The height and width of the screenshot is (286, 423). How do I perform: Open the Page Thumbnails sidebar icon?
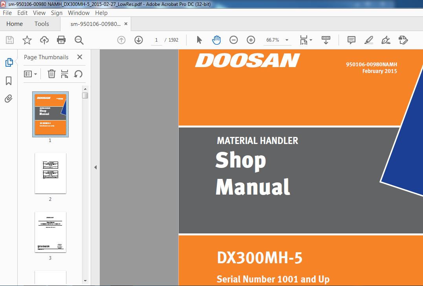tap(9, 62)
